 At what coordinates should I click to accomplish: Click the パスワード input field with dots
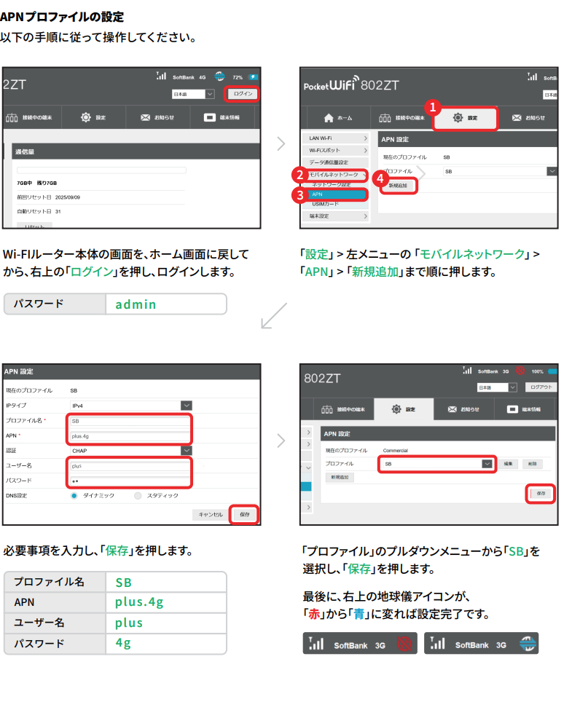[130, 481]
